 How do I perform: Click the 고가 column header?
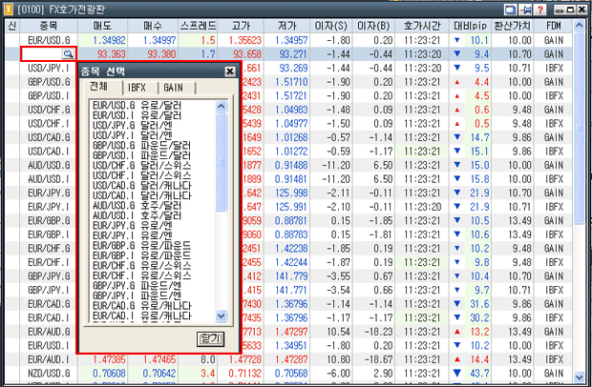pyautogui.click(x=241, y=26)
